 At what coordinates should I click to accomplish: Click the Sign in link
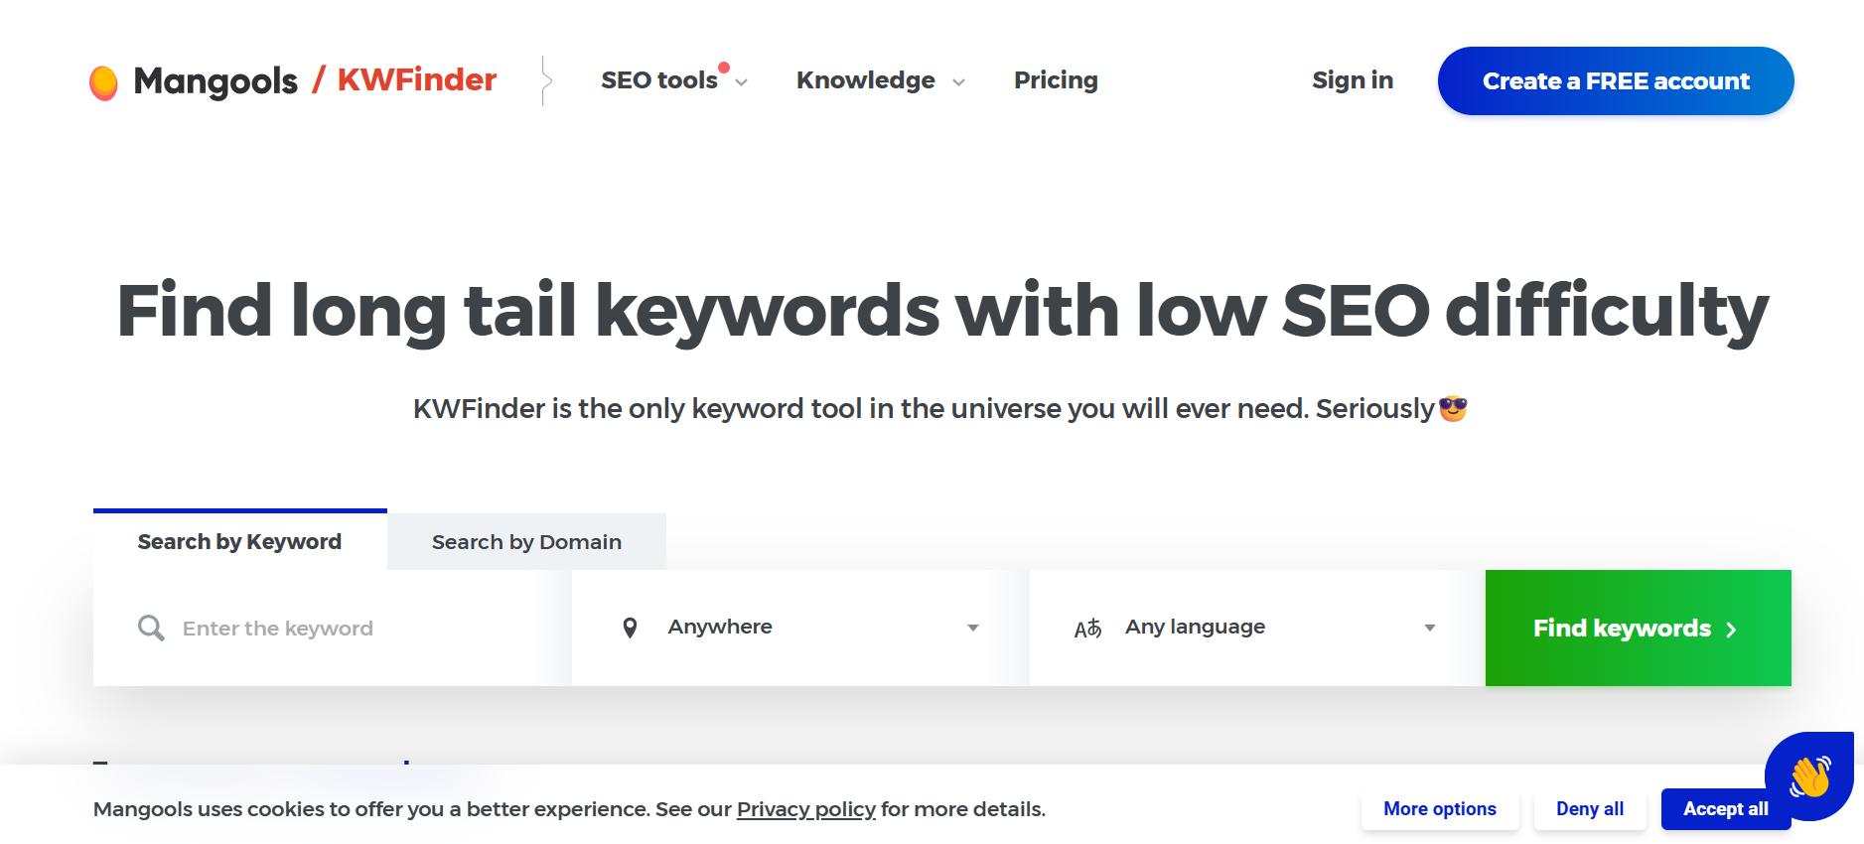[1353, 80]
